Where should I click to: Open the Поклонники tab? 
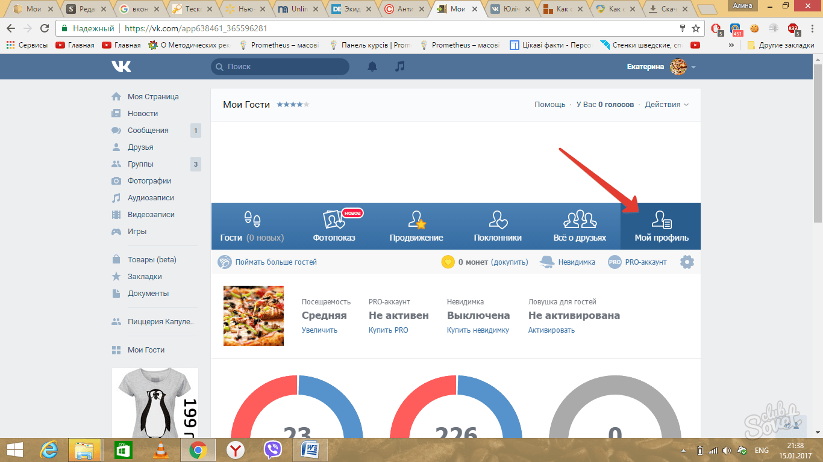tap(498, 226)
